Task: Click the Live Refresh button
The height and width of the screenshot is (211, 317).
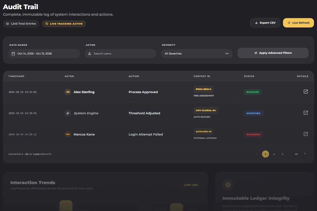Action: pyautogui.click(x=299, y=23)
